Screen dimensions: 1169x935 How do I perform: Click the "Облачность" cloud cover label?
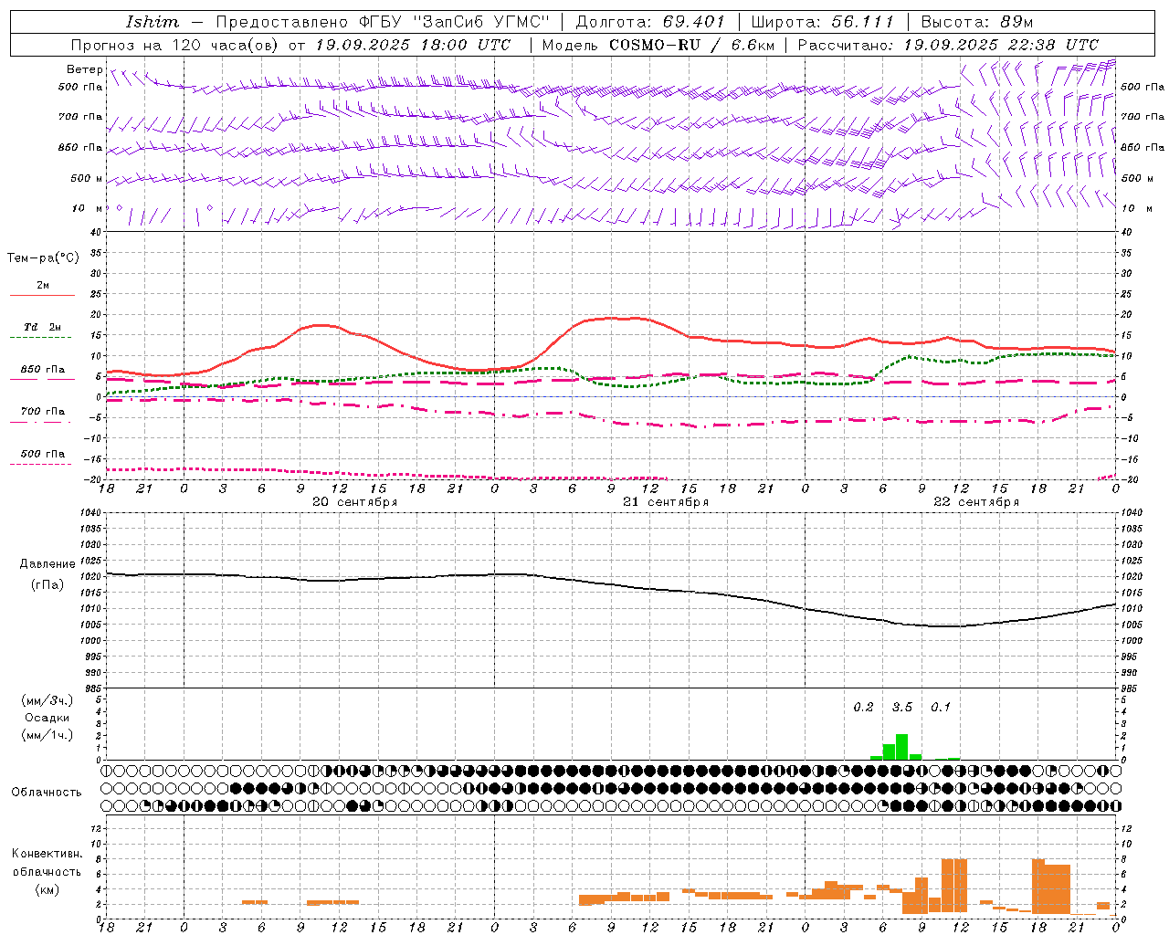click(x=47, y=793)
